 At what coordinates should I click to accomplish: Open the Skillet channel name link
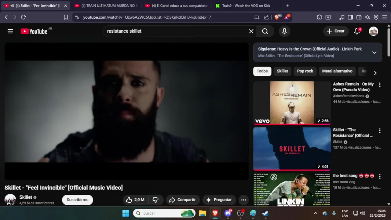pos(26,197)
